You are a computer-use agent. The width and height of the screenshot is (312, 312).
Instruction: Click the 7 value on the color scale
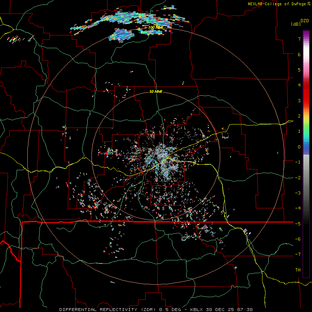[299, 39]
